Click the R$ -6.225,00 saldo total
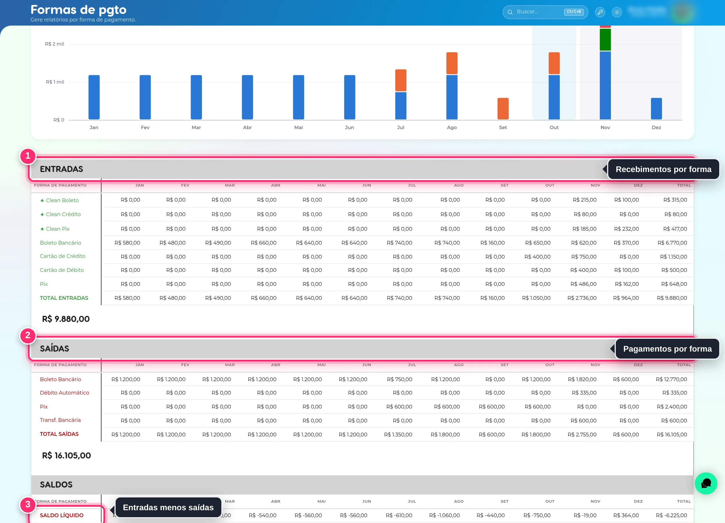This screenshot has width=725, height=523. pos(671,515)
